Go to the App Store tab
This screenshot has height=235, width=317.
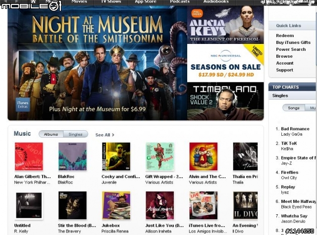click(146, 1)
